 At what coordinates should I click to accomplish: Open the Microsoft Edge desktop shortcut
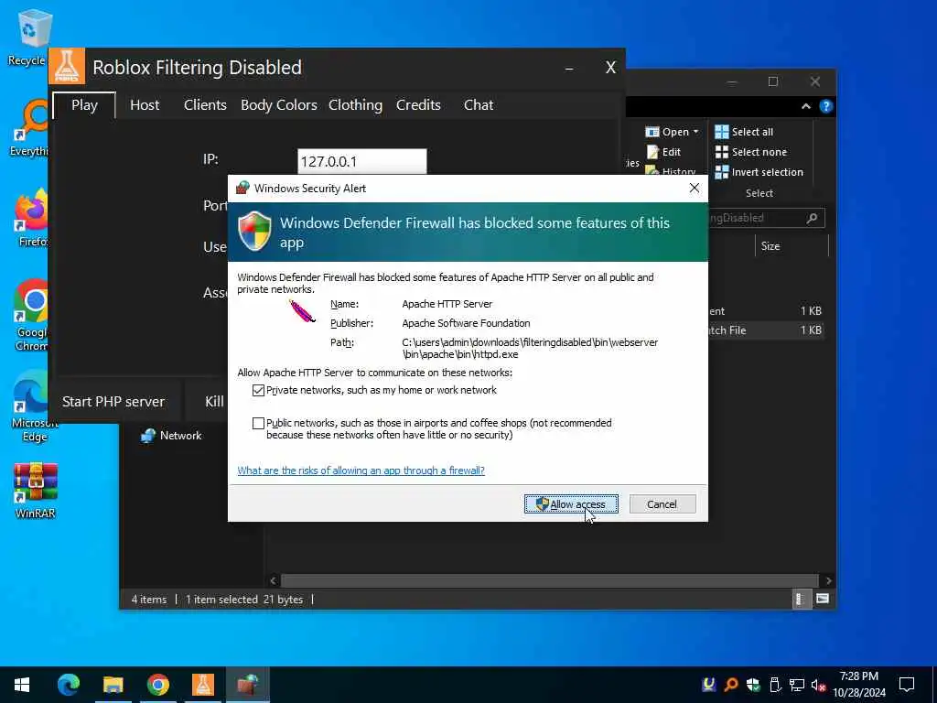click(34, 406)
